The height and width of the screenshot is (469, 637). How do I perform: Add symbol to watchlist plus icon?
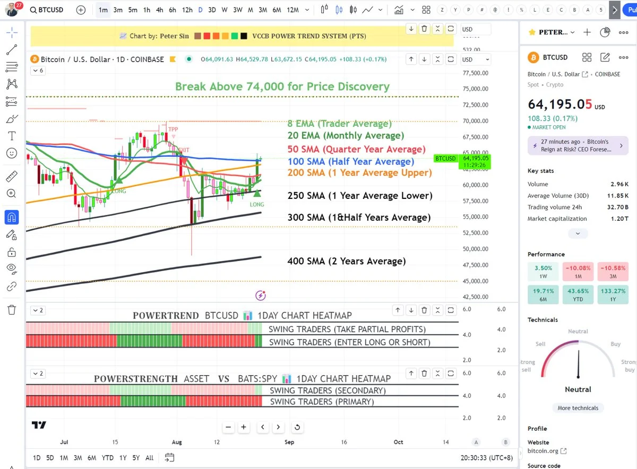point(587,32)
